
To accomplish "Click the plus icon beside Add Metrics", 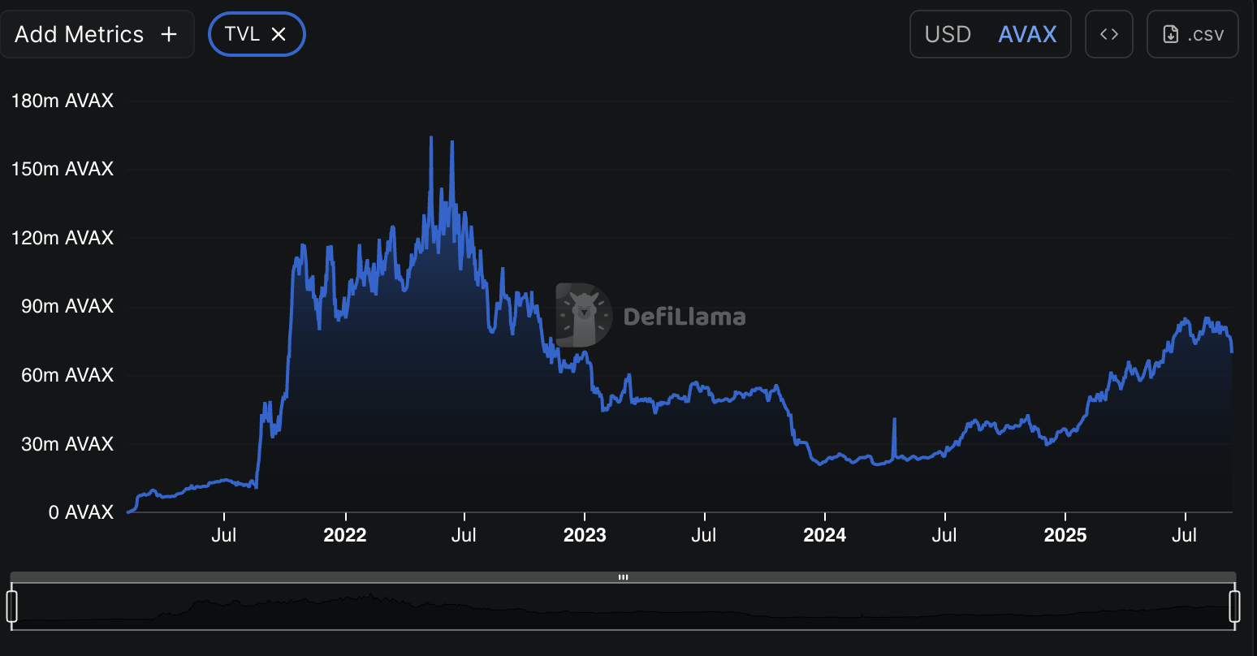I will (x=169, y=34).
